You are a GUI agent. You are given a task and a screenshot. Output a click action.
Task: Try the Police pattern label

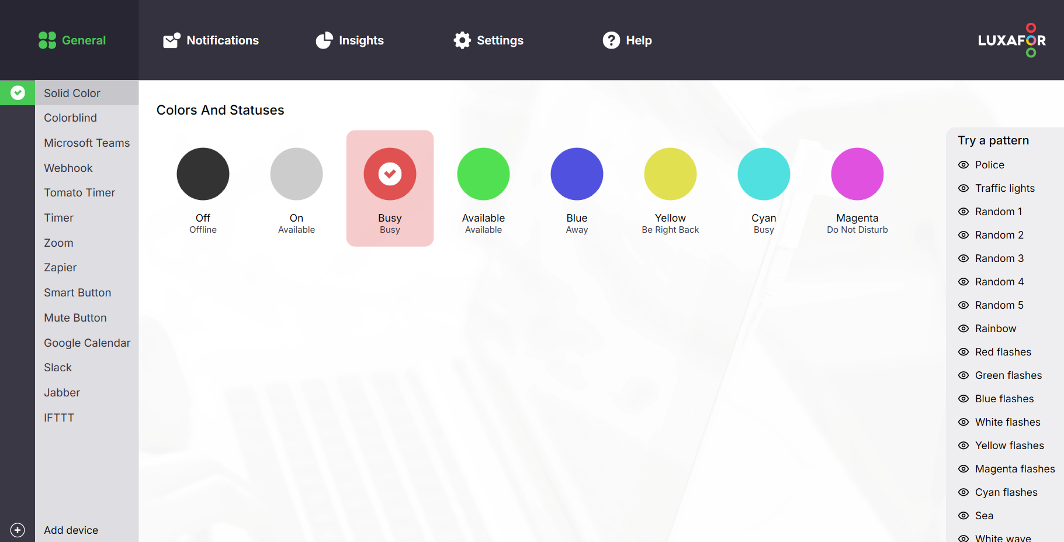click(x=990, y=165)
